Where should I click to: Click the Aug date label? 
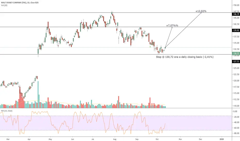[115, 139]
